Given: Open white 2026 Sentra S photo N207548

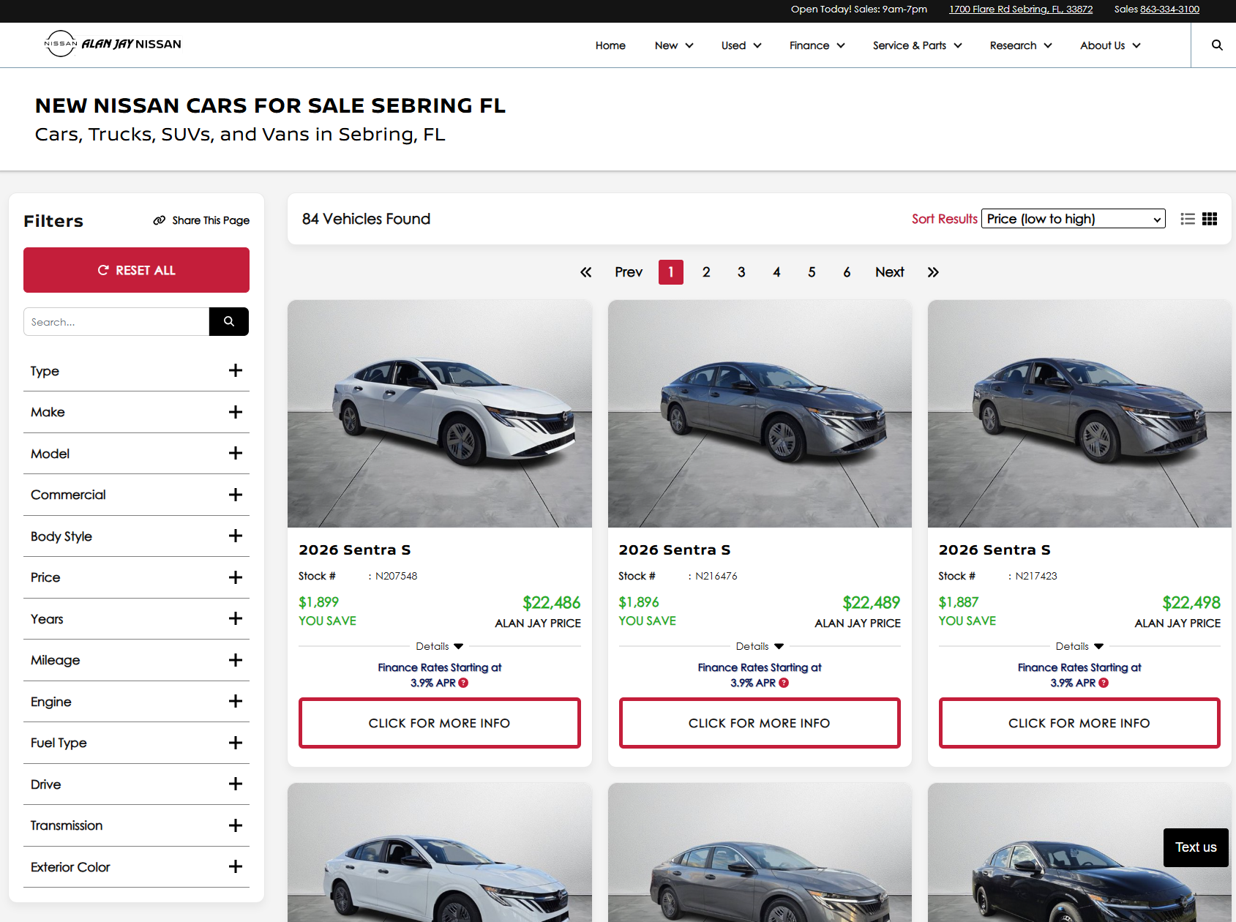Looking at the screenshot, I should (440, 413).
